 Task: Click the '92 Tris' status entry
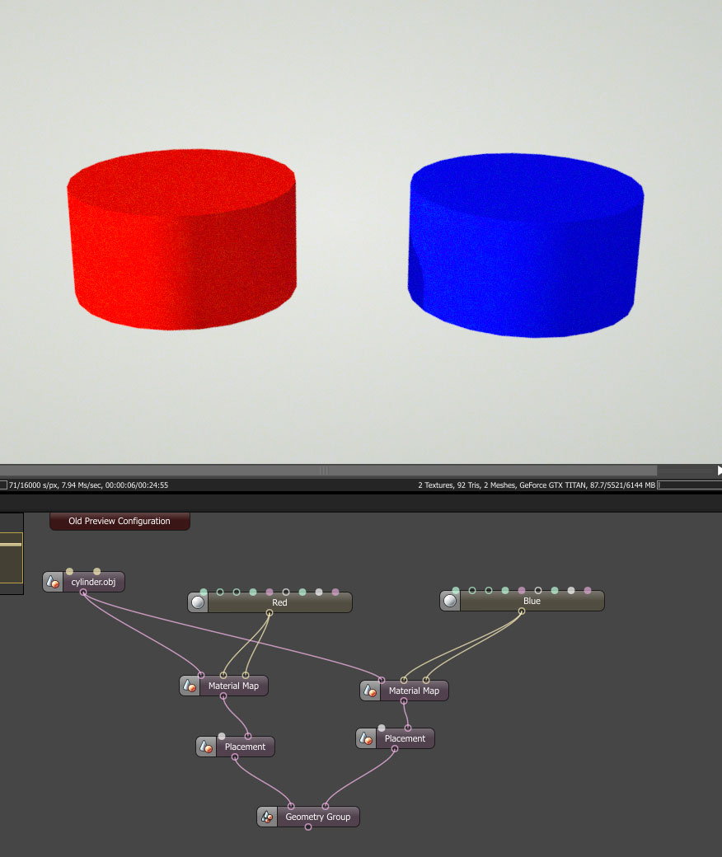(x=469, y=485)
